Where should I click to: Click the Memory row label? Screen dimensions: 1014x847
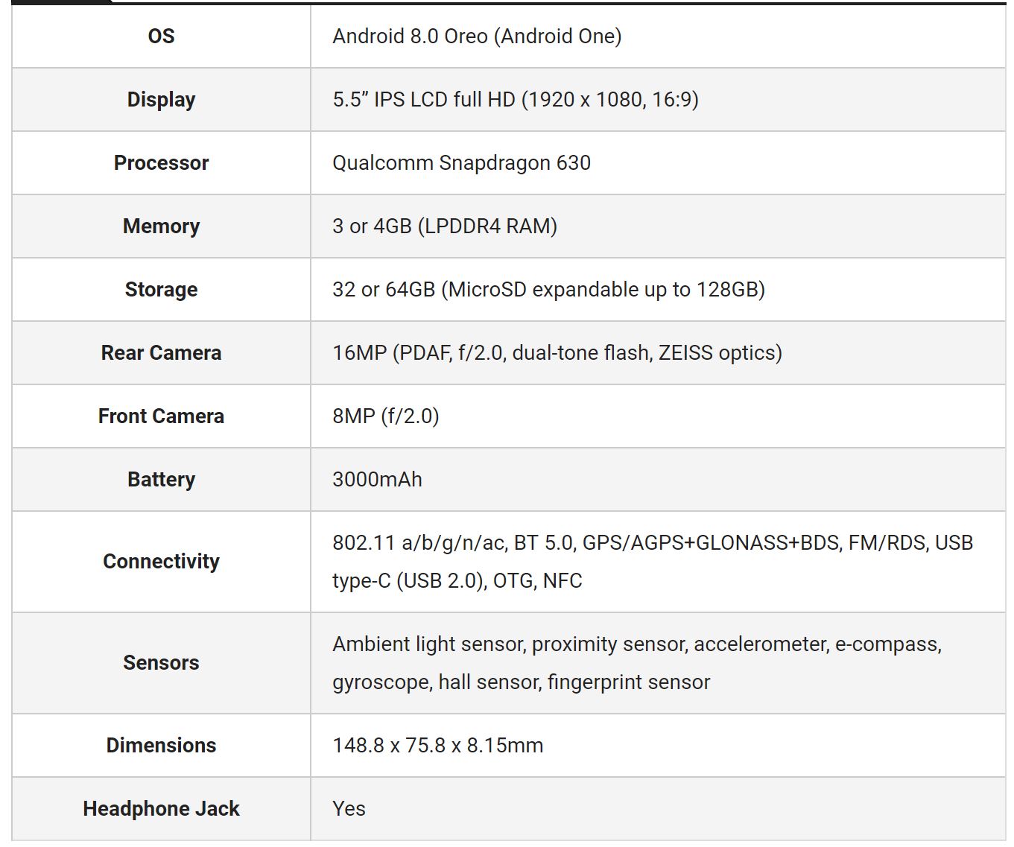(161, 226)
